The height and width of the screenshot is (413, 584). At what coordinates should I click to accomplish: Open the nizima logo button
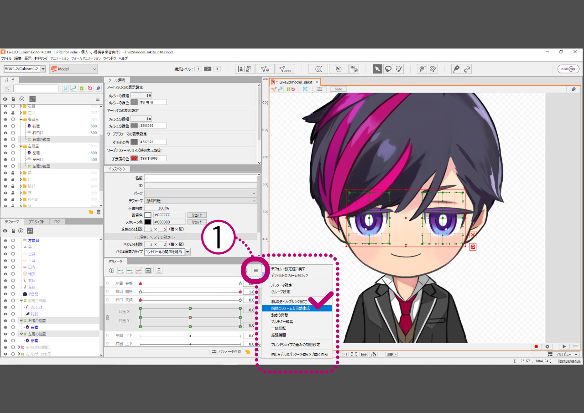click(568, 69)
